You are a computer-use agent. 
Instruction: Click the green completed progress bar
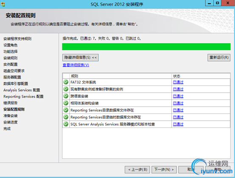pyautogui.click(x=146, y=47)
